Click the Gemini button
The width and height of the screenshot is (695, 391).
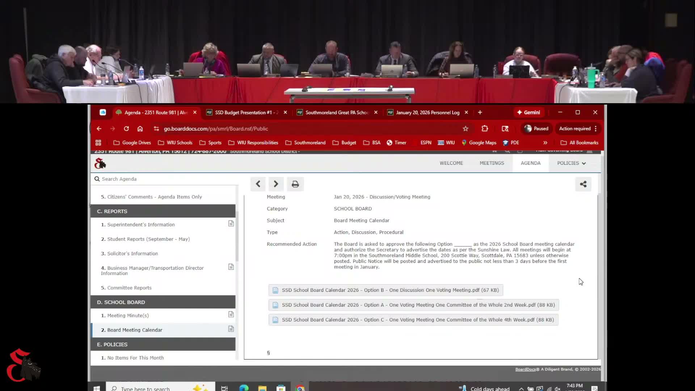[x=528, y=112]
